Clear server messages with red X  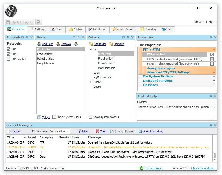tap(97, 131)
